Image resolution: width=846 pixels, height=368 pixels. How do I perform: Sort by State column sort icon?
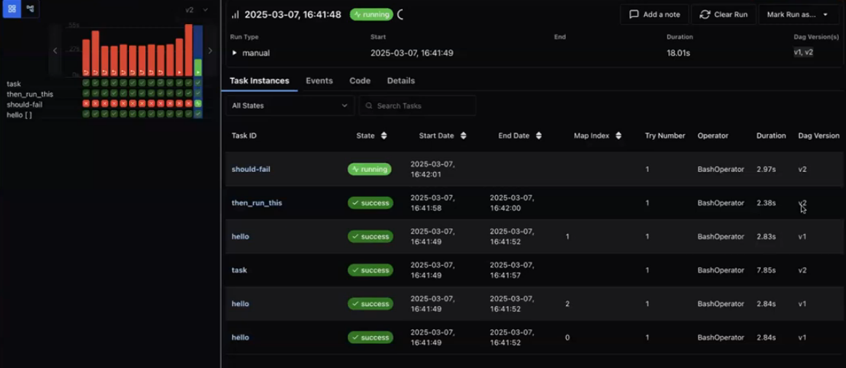[x=384, y=136]
